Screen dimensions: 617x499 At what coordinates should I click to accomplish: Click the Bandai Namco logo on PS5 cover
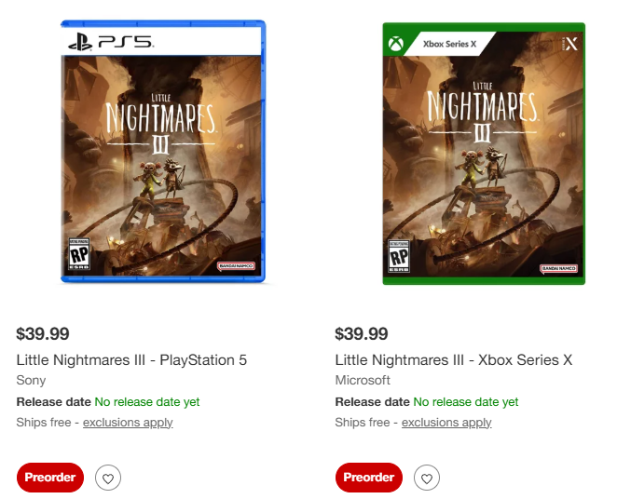[237, 266]
